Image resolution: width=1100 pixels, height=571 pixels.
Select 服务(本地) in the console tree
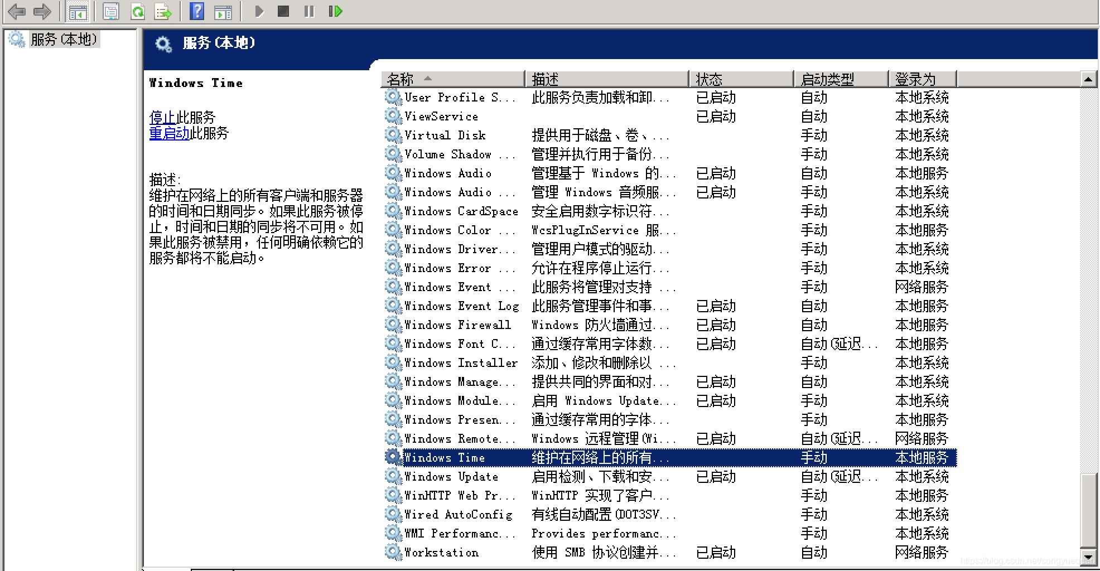click(x=64, y=39)
